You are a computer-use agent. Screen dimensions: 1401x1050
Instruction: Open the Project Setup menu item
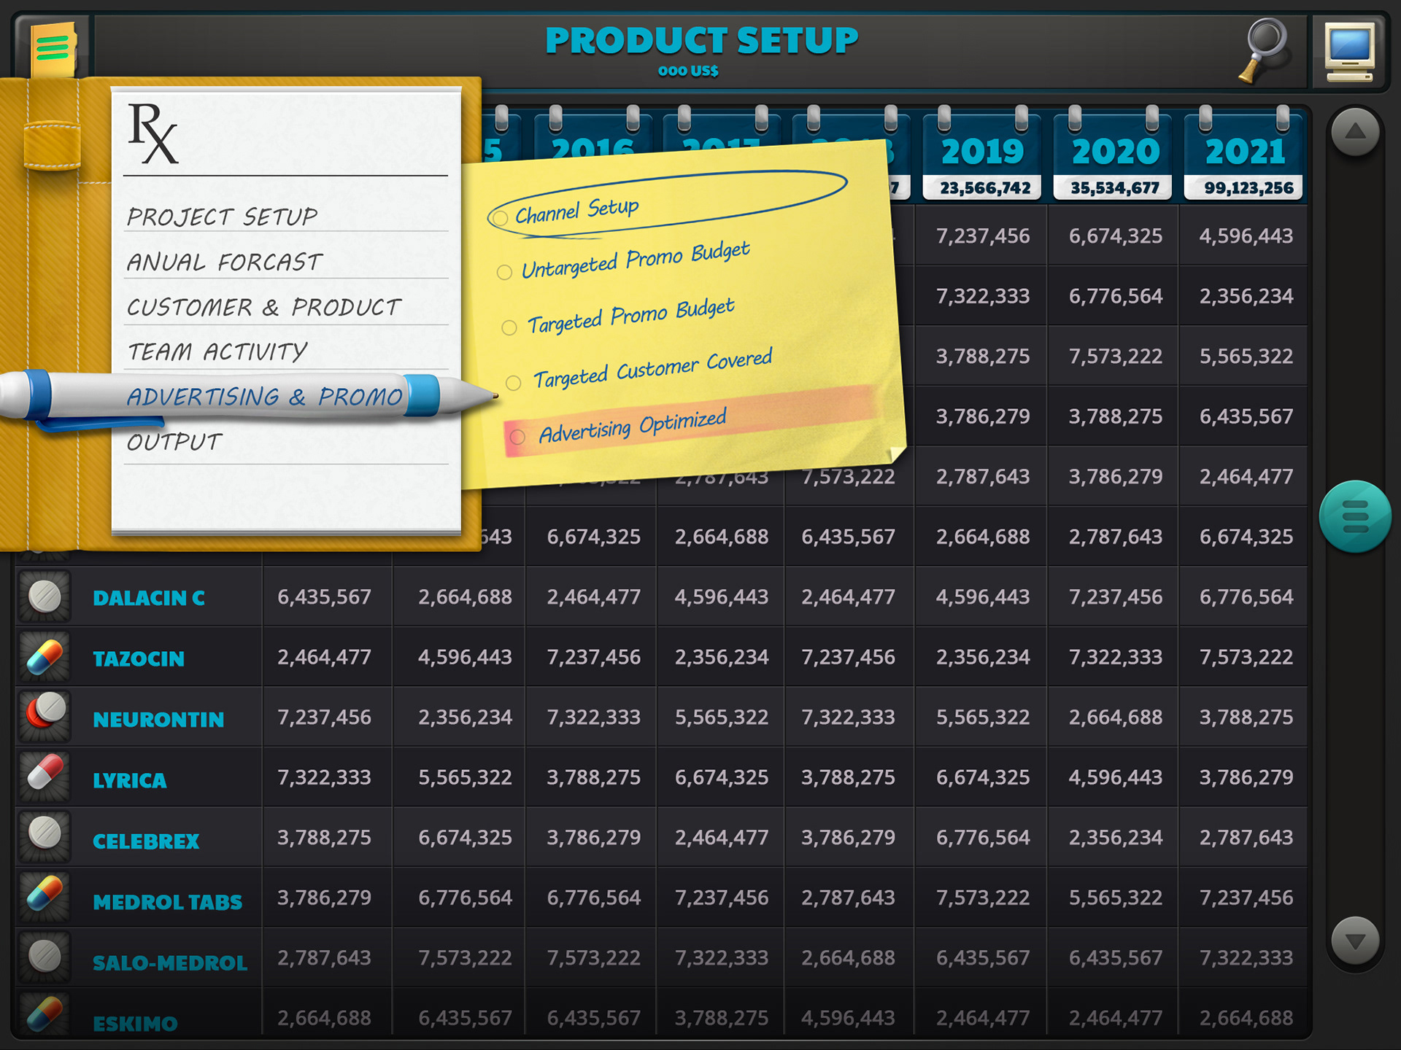pos(222,217)
